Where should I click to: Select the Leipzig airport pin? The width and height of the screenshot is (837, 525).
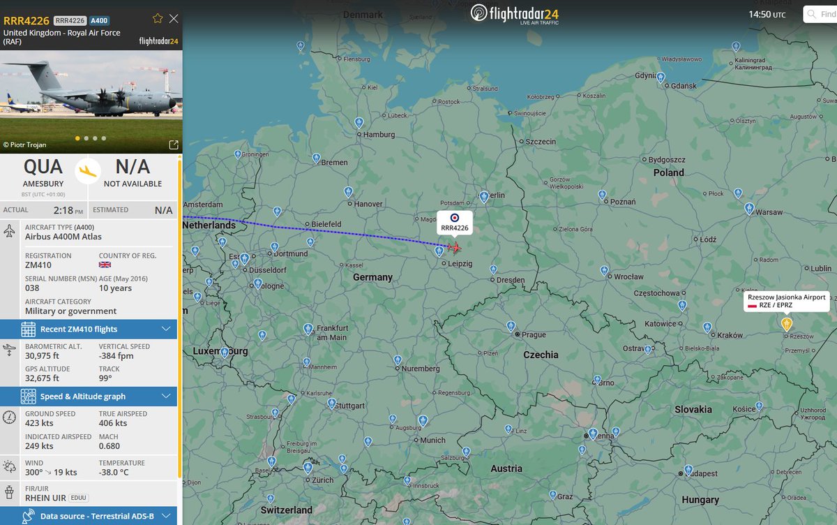438,251
